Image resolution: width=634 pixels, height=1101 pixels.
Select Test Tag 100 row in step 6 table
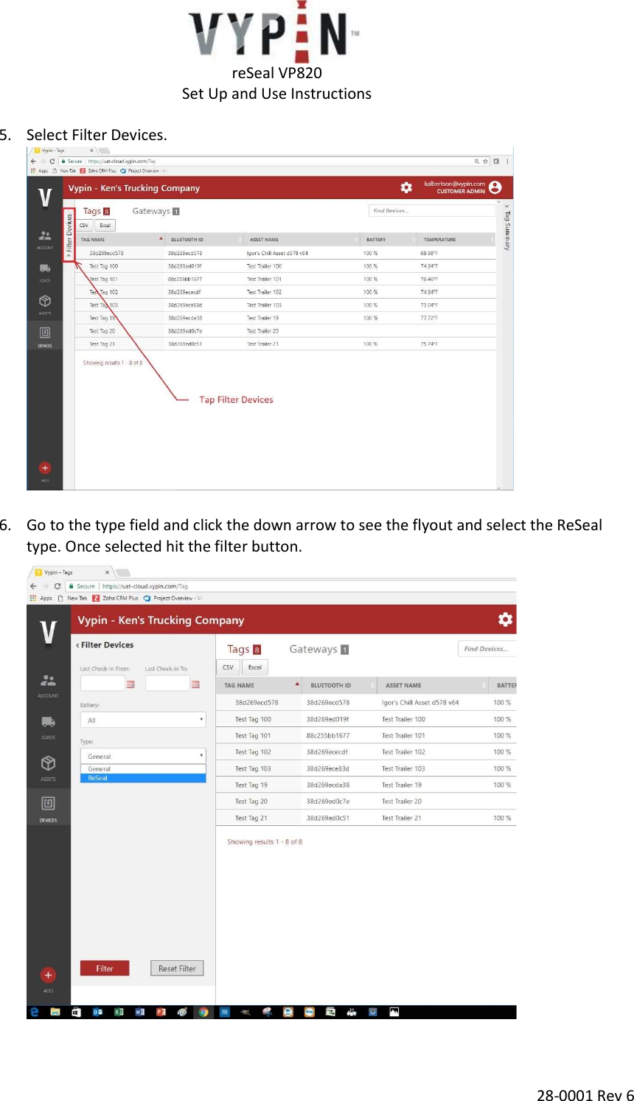click(x=366, y=719)
